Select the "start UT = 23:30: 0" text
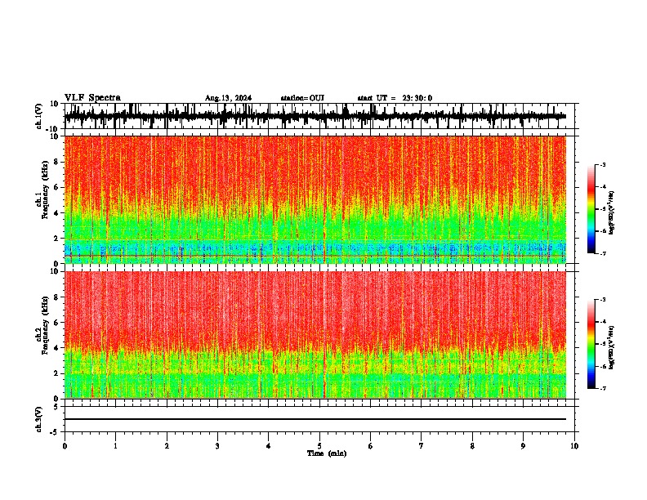 coord(395,98)
